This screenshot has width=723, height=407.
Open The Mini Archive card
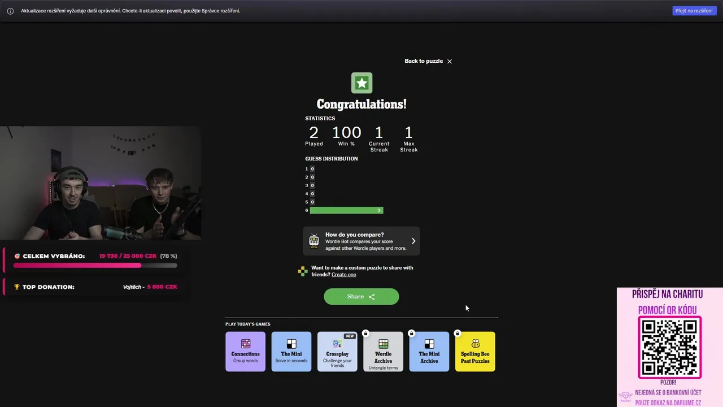429,352
